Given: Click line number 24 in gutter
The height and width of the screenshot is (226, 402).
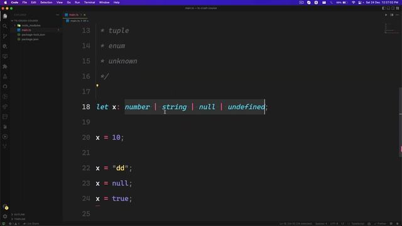Looking at the screenshot, I should [86, 198].
